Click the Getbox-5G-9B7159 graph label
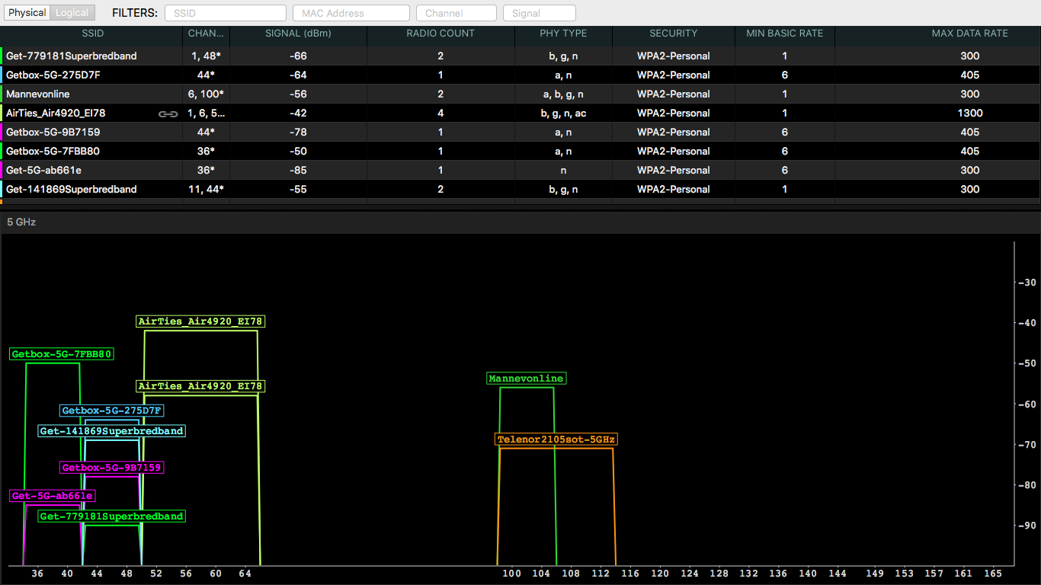The image size is (1041, 585). [x=112, y=467]
